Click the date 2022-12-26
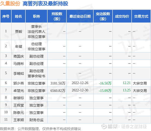 [80, 83]
